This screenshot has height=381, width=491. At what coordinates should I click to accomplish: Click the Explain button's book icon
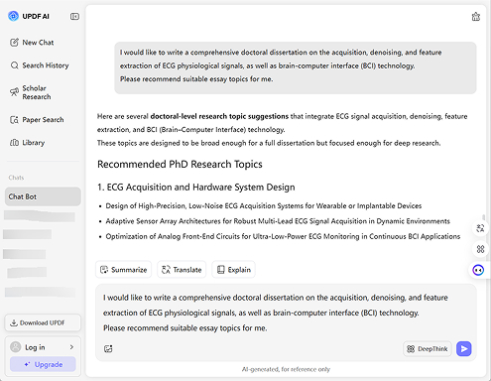click(221, 270)
